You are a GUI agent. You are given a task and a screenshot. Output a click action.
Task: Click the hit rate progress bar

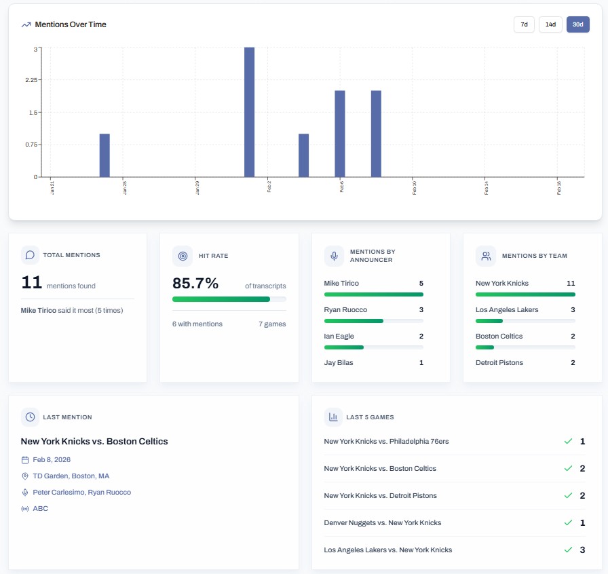pyautogui.click(x=229, y=299)
